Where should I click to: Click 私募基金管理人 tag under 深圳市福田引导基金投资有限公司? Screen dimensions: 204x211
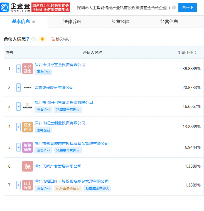pos(68,110)
